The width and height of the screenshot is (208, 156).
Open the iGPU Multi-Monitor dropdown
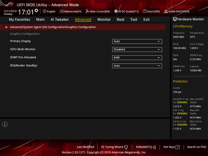coord(137,49)
